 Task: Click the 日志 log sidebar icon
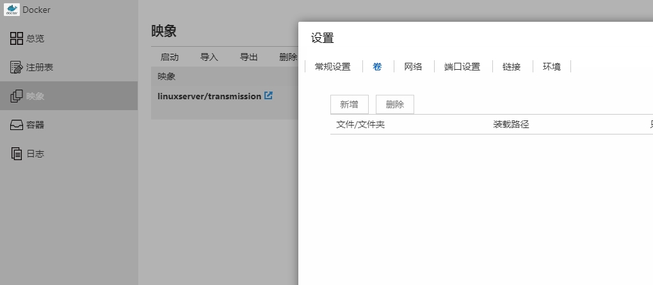(x=17, y=154)
